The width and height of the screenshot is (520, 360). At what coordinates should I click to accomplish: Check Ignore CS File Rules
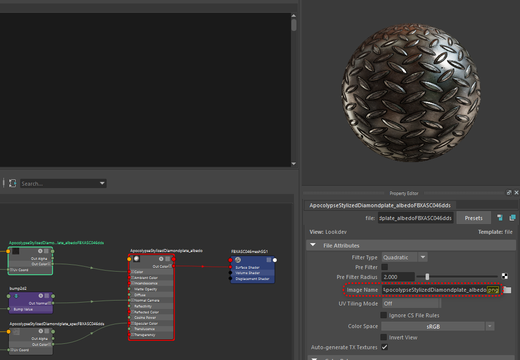(384, 315)
